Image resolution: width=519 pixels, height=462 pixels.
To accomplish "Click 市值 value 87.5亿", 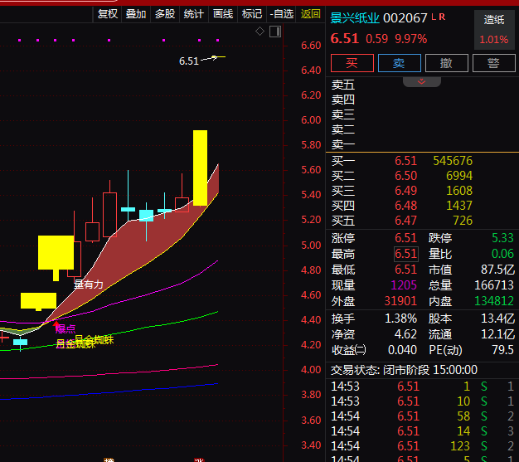I will 497,270.
